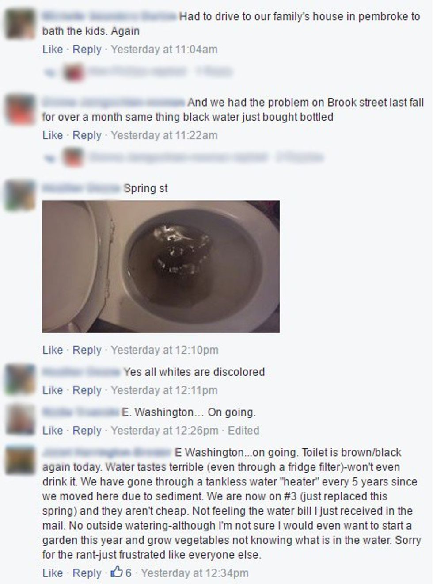Image resolution: width=433 pixels, height=584 pixels.
Task: Click avatar of the 'E. Washington... On going.' commenter
Action: pyautogui.click(x=20, y=419)
